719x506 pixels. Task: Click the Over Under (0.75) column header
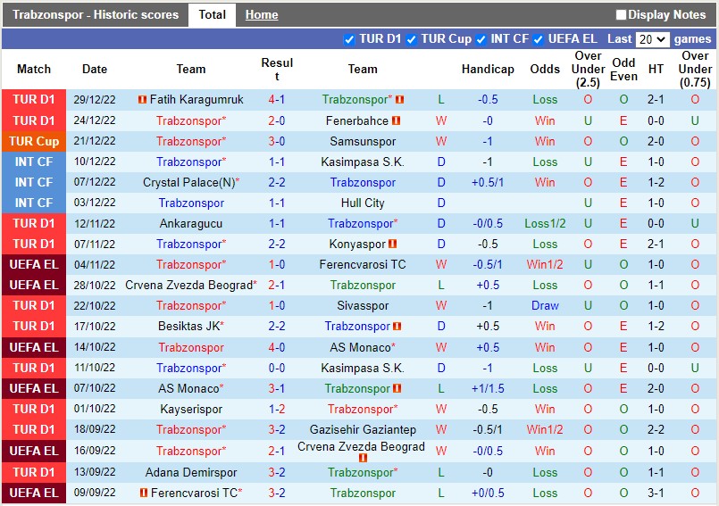coord(695,70)
